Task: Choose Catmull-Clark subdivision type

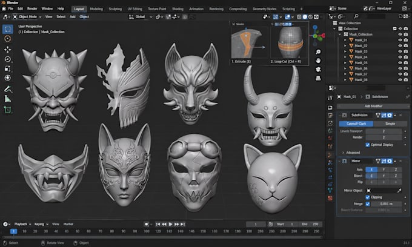Action: [356, 123]
